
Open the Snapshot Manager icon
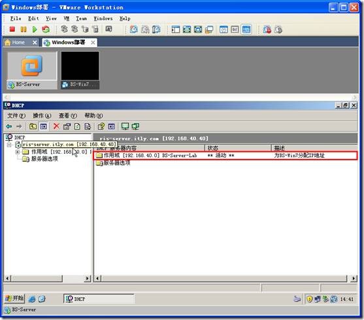click(156, 29)
